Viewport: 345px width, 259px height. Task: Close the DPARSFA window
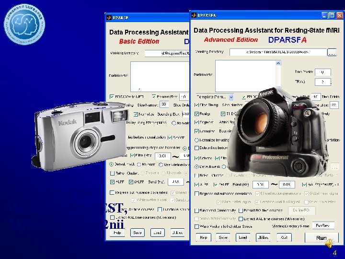click(x=340, y=15)
